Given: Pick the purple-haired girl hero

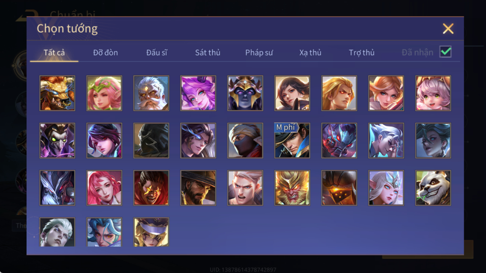Looking at the screenshot, I should 198,93.
